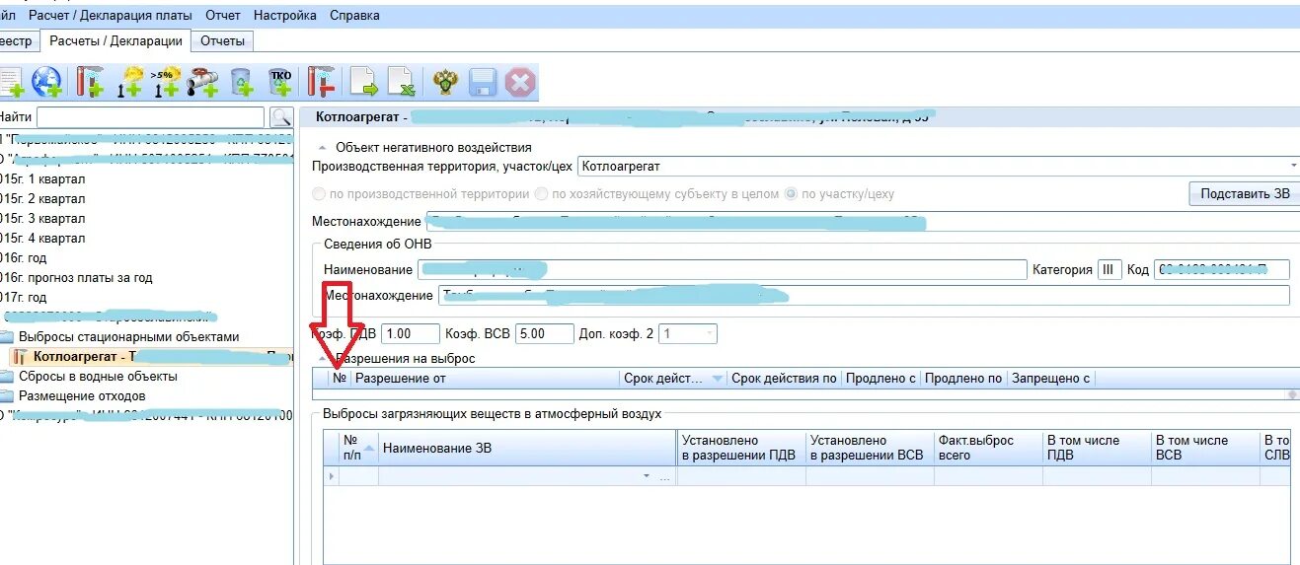This screenshot has width=1300, height=565.
Task: Click ellipsis button in Наименование ЗВ cell
Action: 665,477
